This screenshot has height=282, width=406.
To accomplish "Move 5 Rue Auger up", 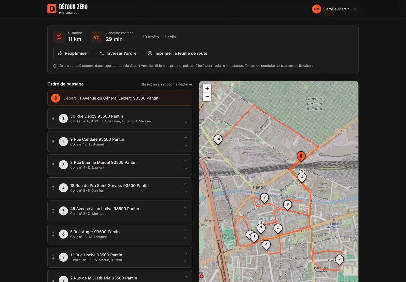I will tap(186, 230).
